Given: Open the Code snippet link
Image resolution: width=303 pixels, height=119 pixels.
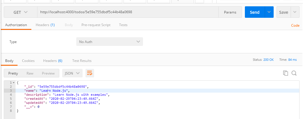Looking at the screenshot, I should click(x=295, y=26).
